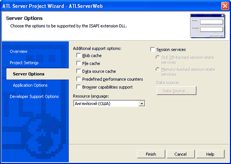Image resolution: width=231 pixels, height=164 pixels.
Task: Enable the Blob cache checkbox
Action: click(79, 56)
